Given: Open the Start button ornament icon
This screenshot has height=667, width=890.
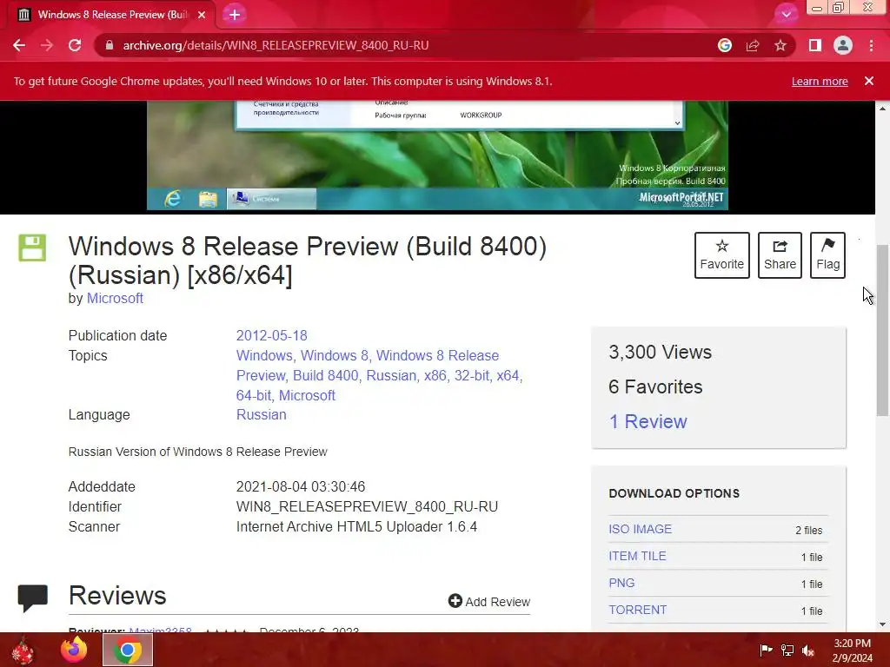Looking at the screenshot, I should pyautogui.click(x=23, y=650).
